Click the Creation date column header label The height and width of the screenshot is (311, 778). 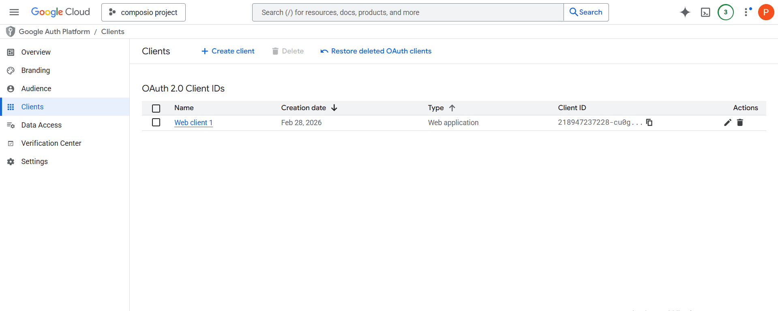tap(304, 108)
